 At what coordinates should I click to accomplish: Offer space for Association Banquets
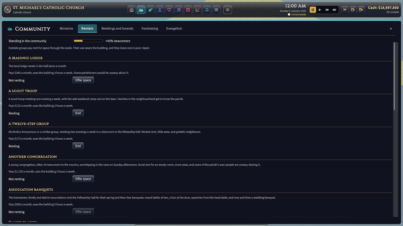[83, 212]
